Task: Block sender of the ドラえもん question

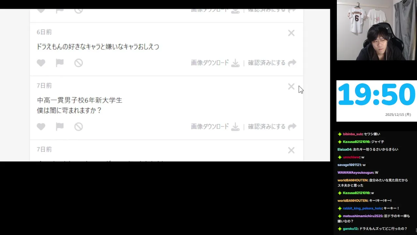Action: (x=79, y=63)
